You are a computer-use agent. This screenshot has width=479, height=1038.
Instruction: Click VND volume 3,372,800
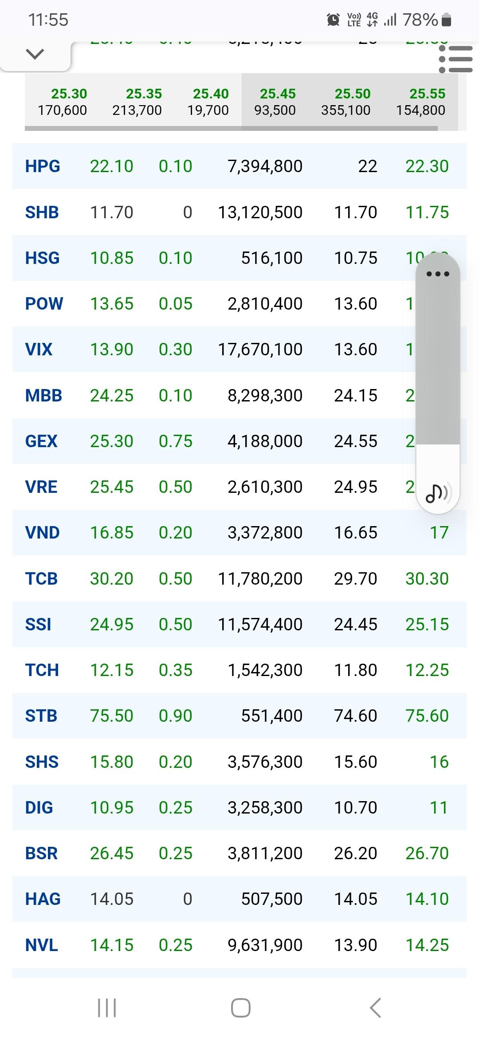coord(265,533)
